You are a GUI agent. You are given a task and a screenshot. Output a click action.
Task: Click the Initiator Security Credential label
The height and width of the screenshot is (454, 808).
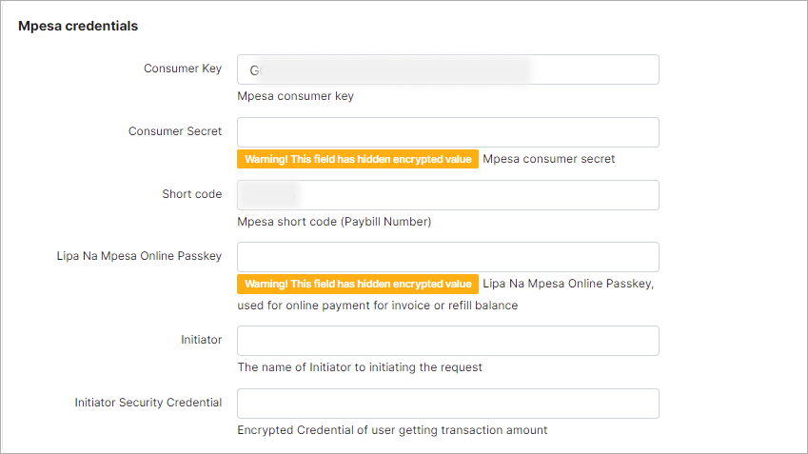coord(148,403)
